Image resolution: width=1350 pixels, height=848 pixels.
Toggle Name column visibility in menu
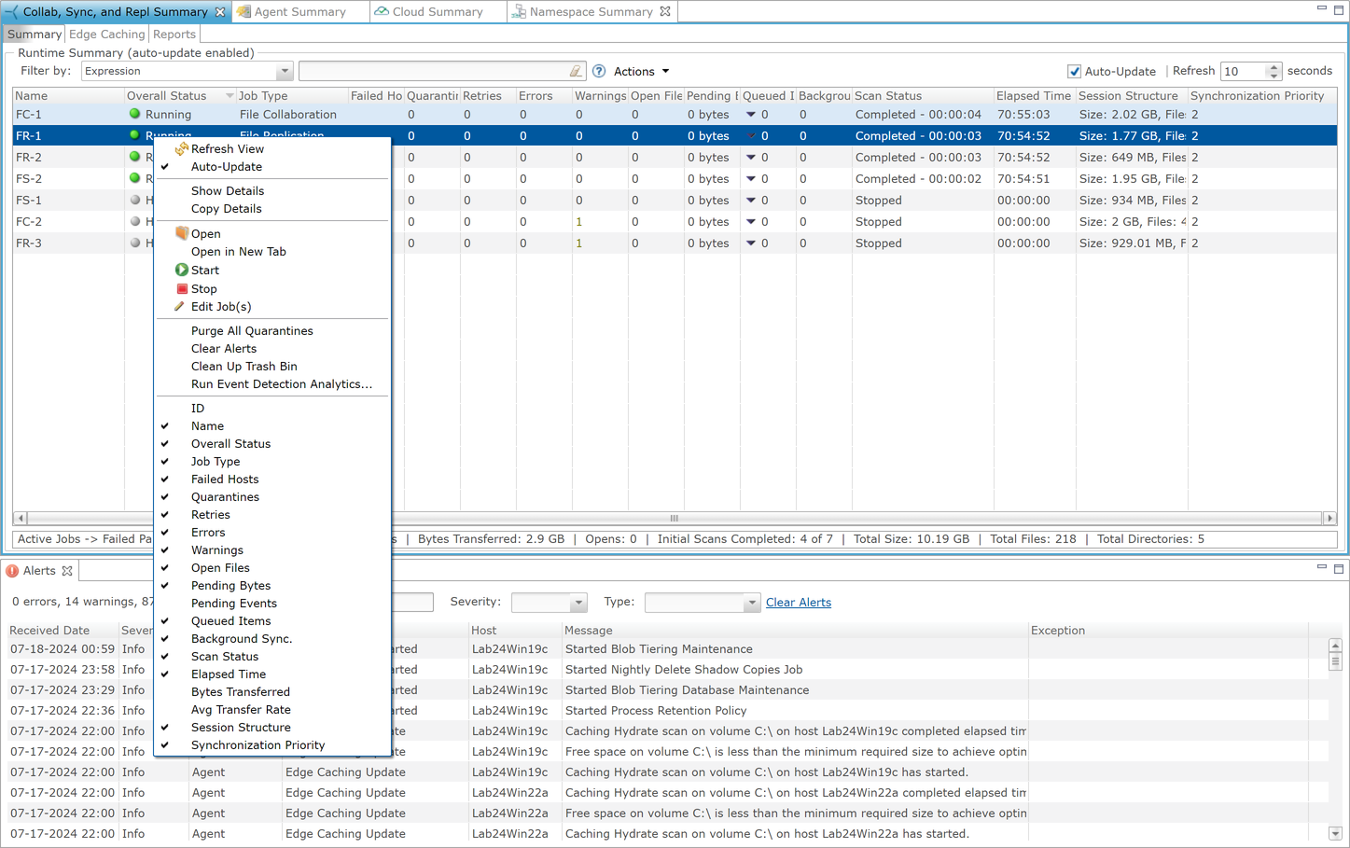(208, 426)
